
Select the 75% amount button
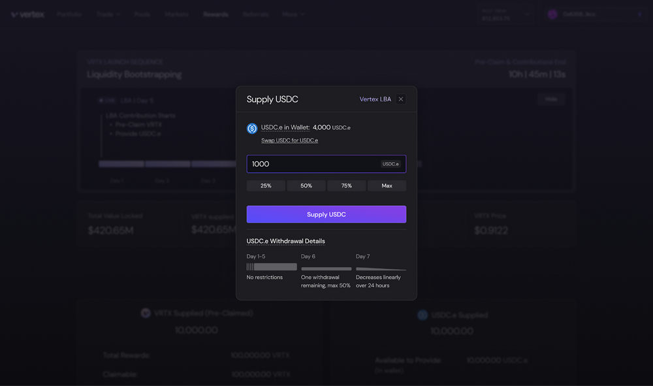347,186
